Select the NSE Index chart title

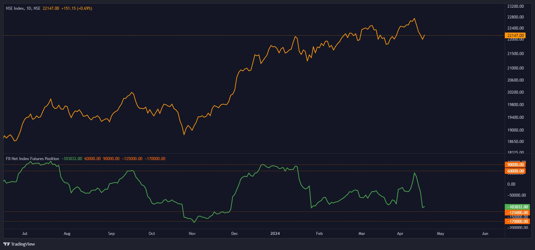click(15, 8)
